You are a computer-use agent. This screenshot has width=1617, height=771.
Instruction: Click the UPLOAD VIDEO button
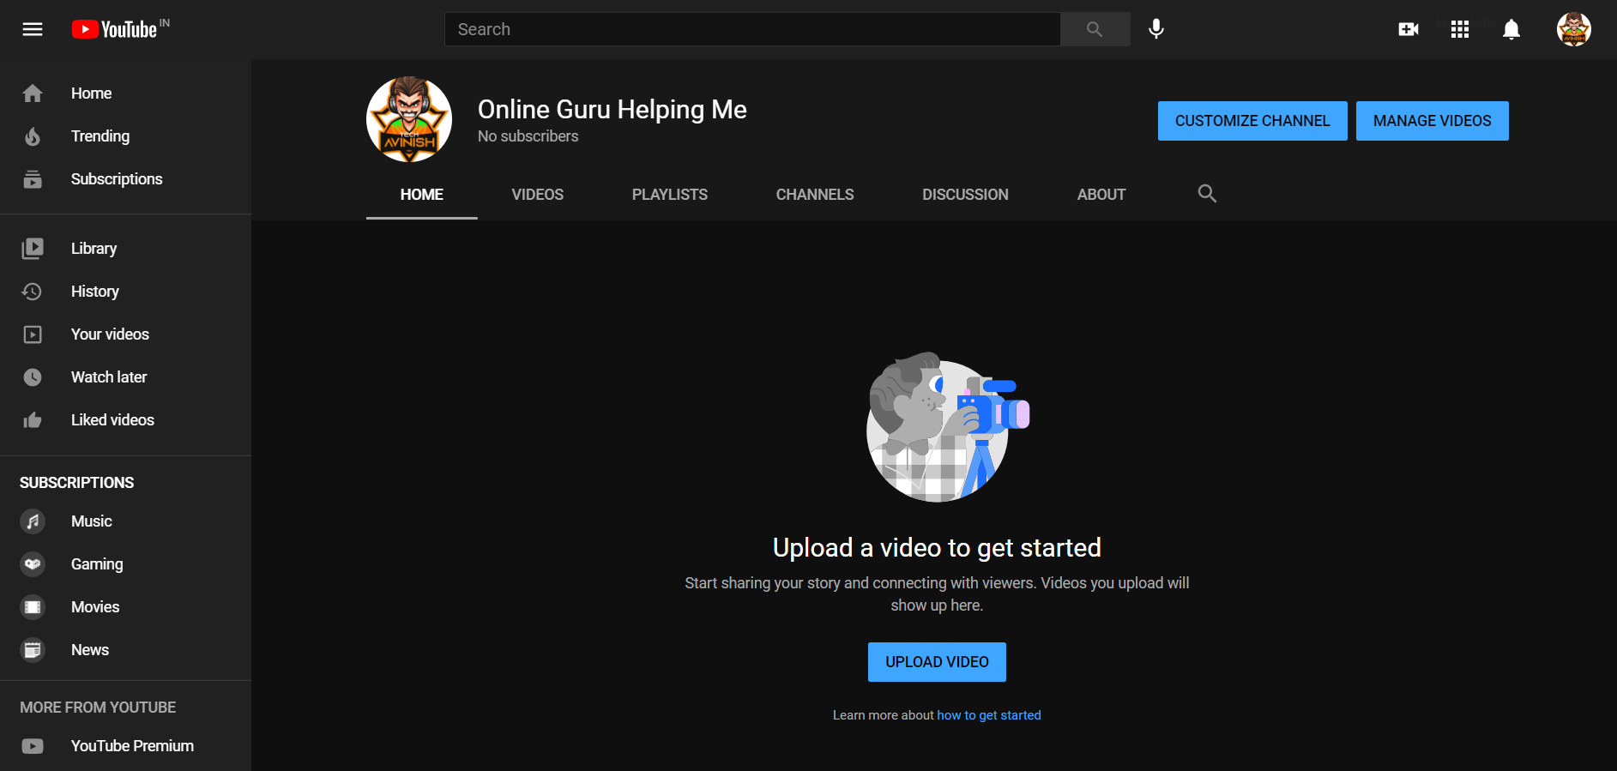coord(937,662)
